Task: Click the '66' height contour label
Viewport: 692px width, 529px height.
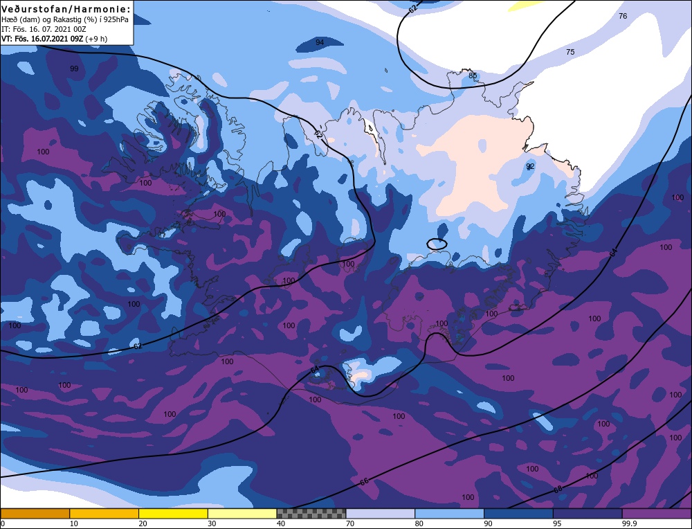Action: pyautogui.click(x=364, y=482)
